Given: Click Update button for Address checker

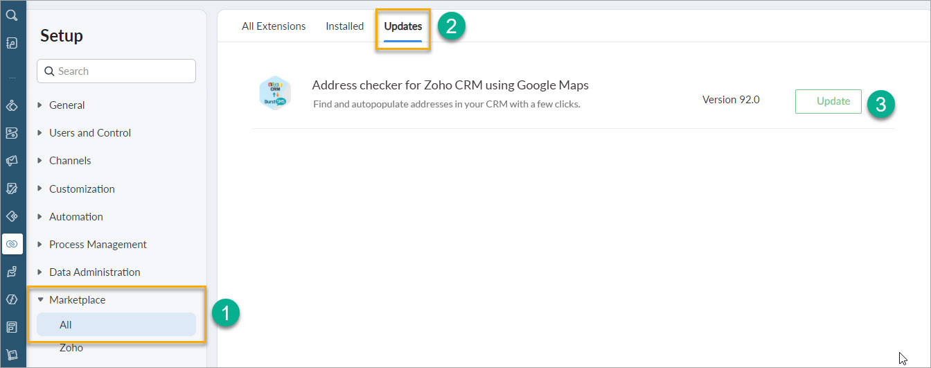Looking at the screenshot, I should 828,101.
